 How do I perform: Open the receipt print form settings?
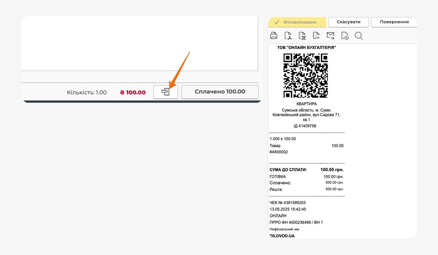click(x=345, y=36)
